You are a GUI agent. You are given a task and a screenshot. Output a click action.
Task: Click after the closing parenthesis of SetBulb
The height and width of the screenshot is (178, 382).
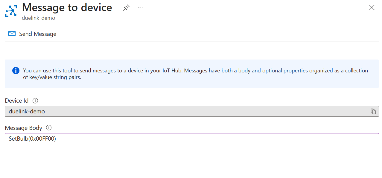[x=57, y=139]
